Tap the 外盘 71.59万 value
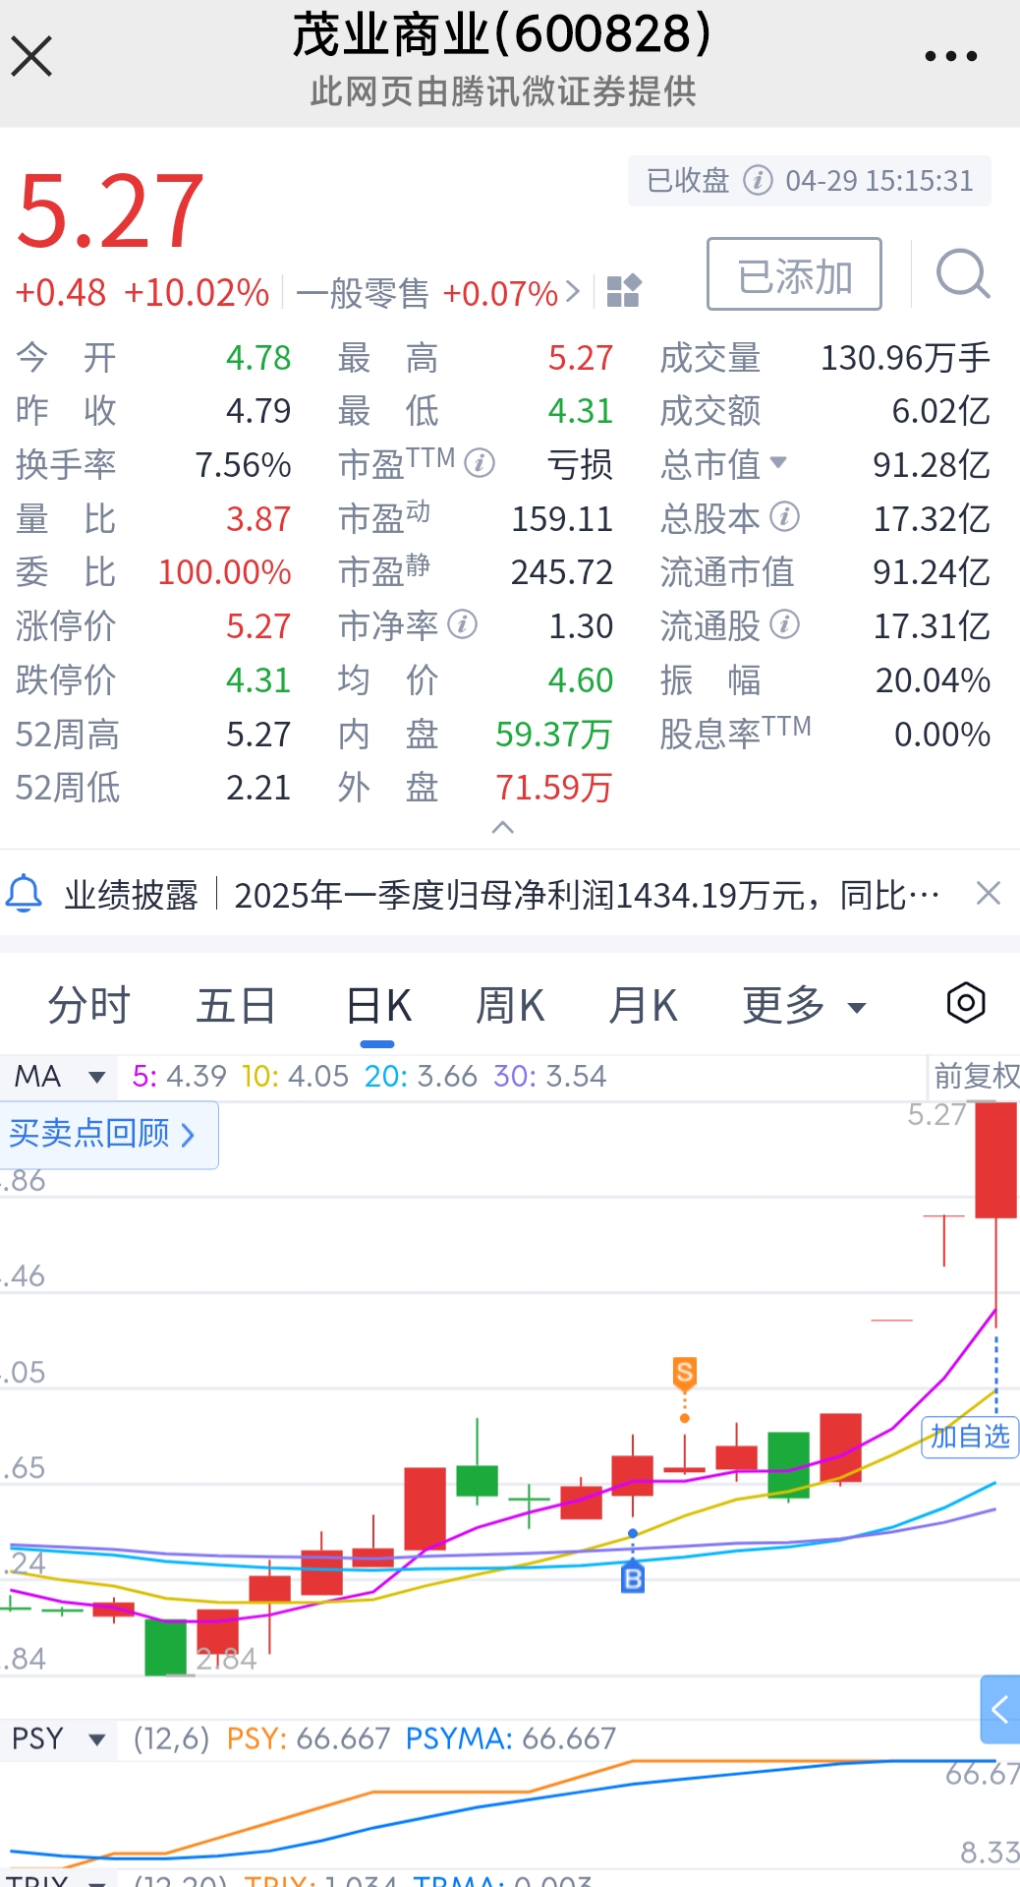The height and width of the screenshot is (1887, 1020). click(x=553, y=787)
